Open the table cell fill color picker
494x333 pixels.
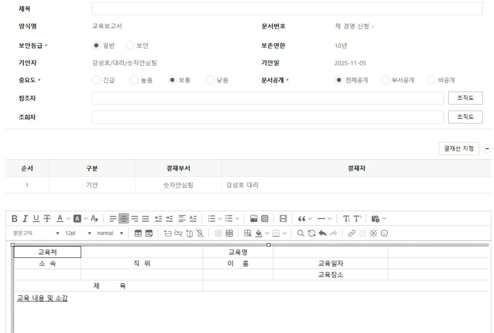tap(259, 233)
